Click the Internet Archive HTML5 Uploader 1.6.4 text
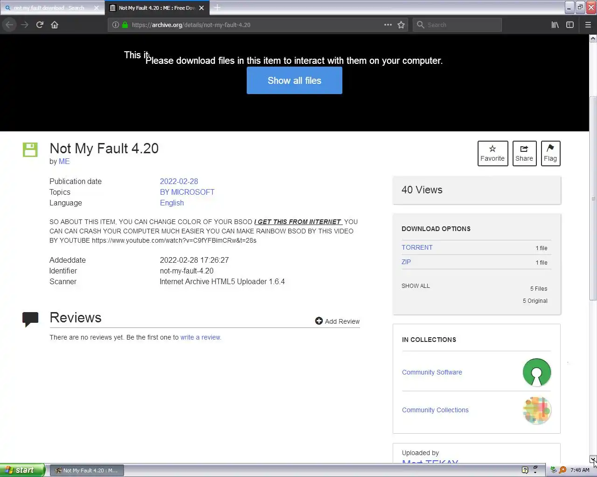This screenshot has width=597, height=477. pos(222,281)
